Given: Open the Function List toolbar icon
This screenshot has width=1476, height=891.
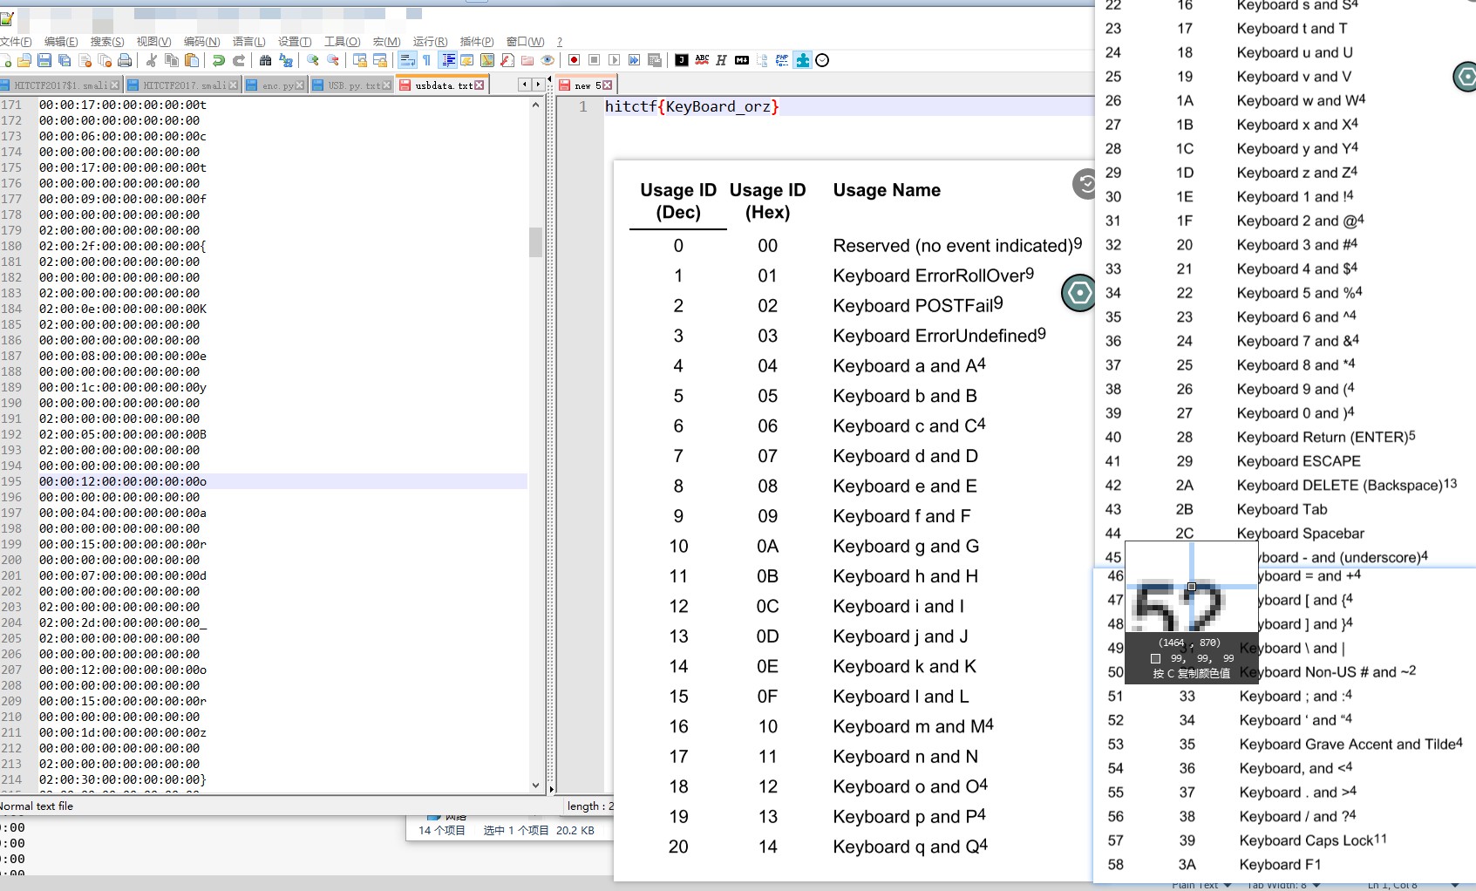Looking at the screenshot, I should (x=507, y=60).
